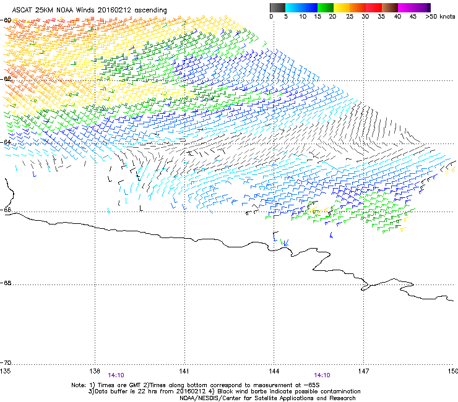Click the latitude label '-66'
Image resolution: width=458 pixels, height=402 pixels.
pos(6,210)
